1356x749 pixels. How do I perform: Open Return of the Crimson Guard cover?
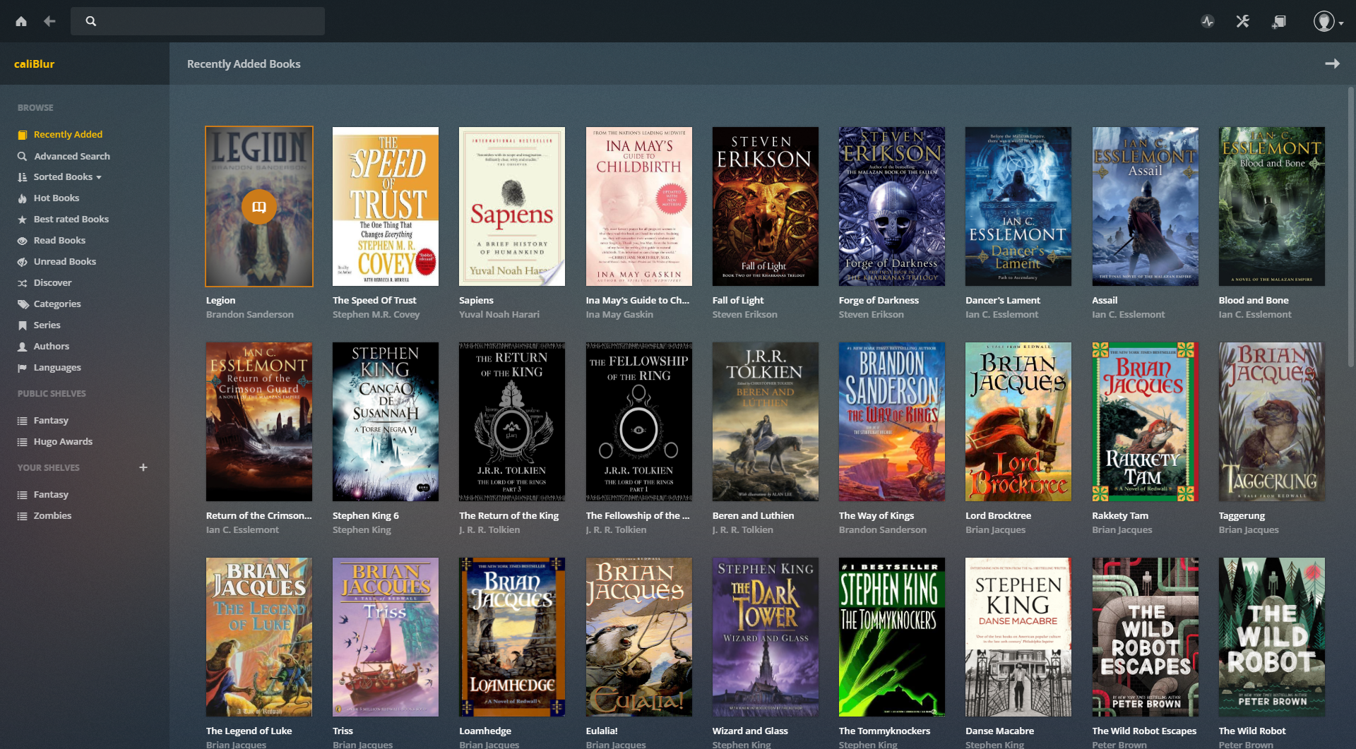[x=259, y=421]
